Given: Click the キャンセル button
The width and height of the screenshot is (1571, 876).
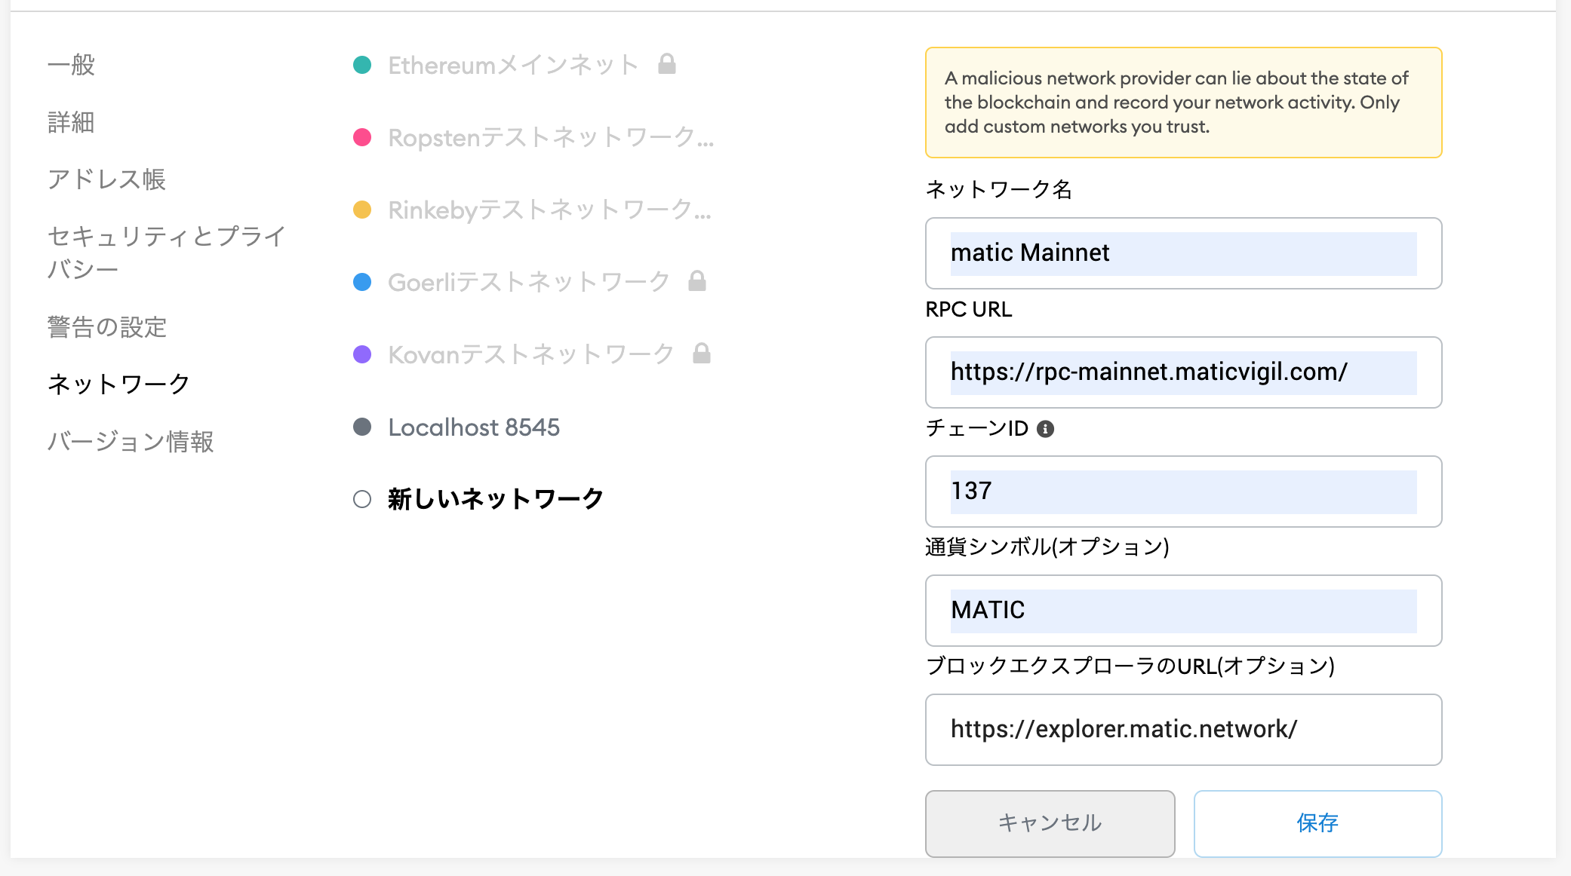Looking at the screenshot, I should 1050,823.
